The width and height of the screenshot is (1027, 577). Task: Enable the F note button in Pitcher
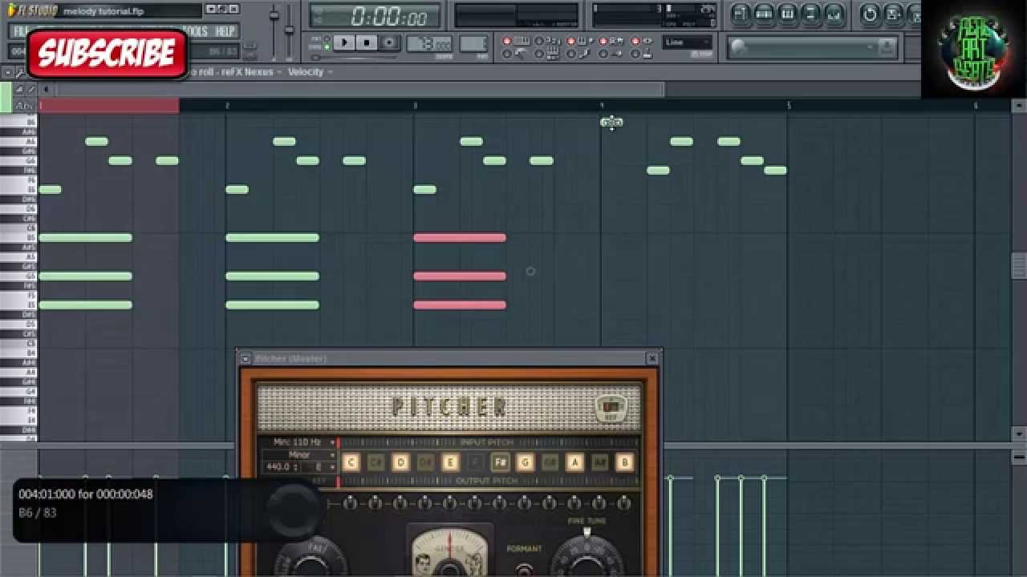[x=475, y=462]
